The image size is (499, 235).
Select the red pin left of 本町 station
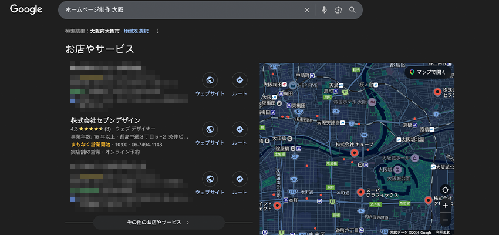(277, 206)
